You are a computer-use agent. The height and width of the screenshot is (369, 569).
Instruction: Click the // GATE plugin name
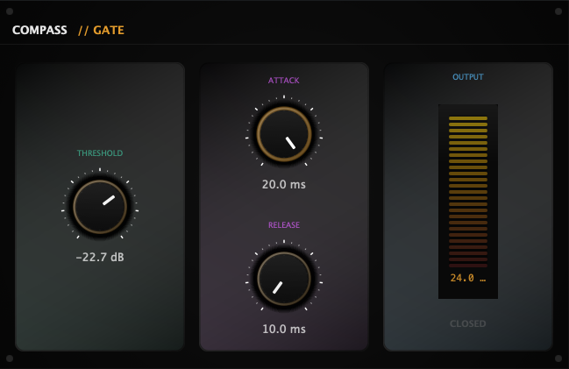click(x=101, y=30)
